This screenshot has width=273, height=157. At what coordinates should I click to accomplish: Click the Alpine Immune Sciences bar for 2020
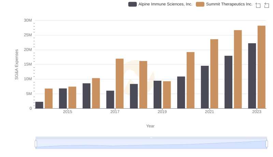(x=181, y=92)
